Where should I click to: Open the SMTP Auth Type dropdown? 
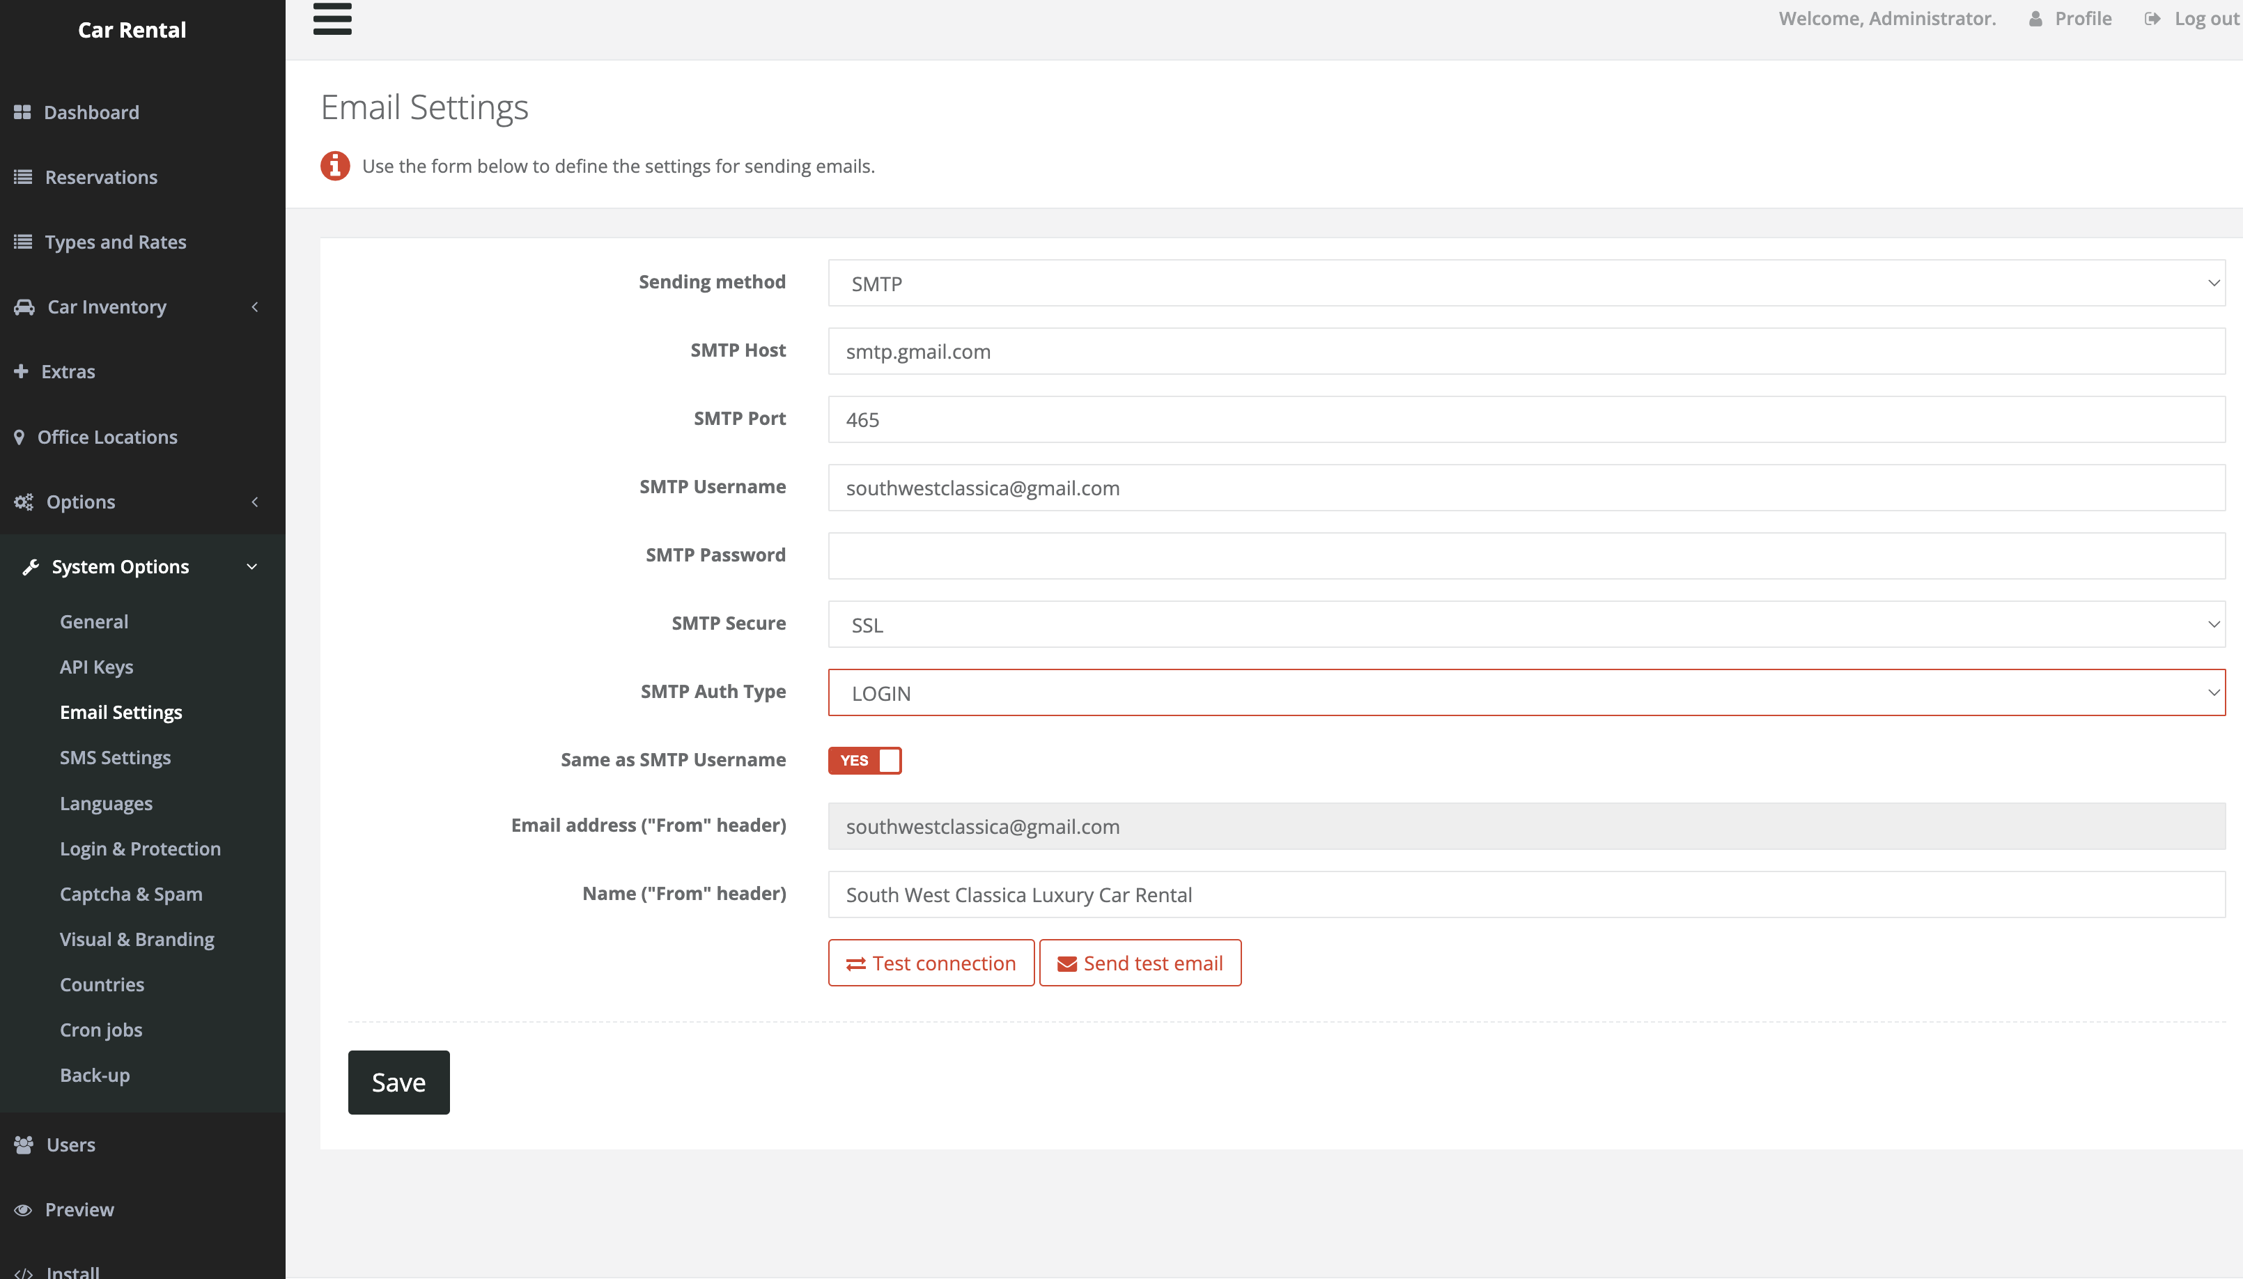pyautogui.click(x=1526, y=692)
